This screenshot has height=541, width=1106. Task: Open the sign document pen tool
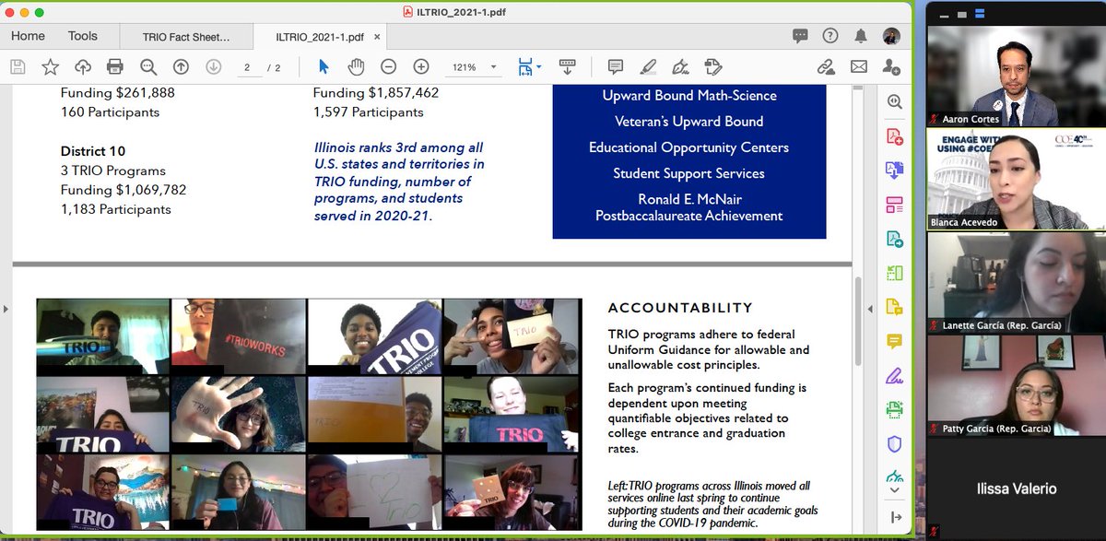680,66
